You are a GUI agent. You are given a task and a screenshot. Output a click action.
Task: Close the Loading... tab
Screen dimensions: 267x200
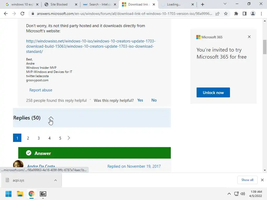(193, 4)
